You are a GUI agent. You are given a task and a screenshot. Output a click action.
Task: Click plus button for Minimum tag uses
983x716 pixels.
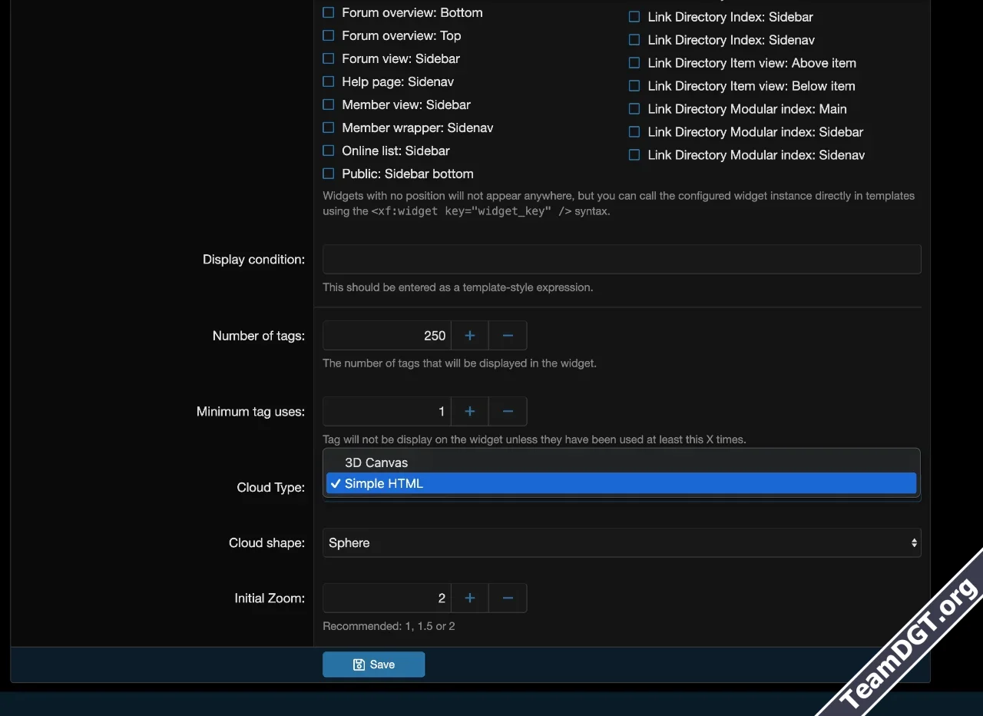470,412
